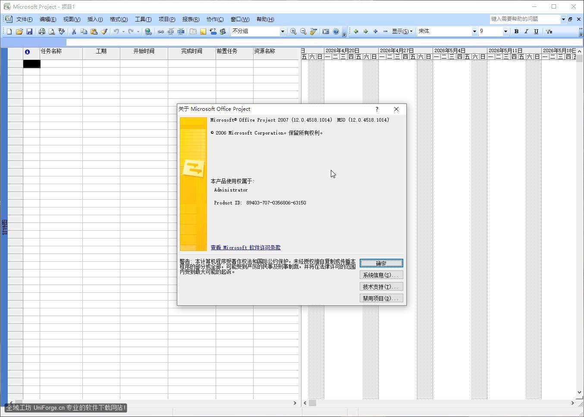Viewport: 584px width, 417px height.
Task: Indent the task with the right green arrow
Action: [x=366, y=31]
